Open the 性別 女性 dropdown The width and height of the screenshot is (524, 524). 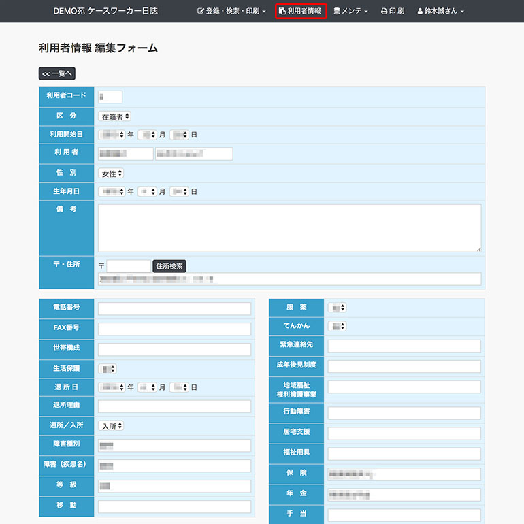[111, 174]
